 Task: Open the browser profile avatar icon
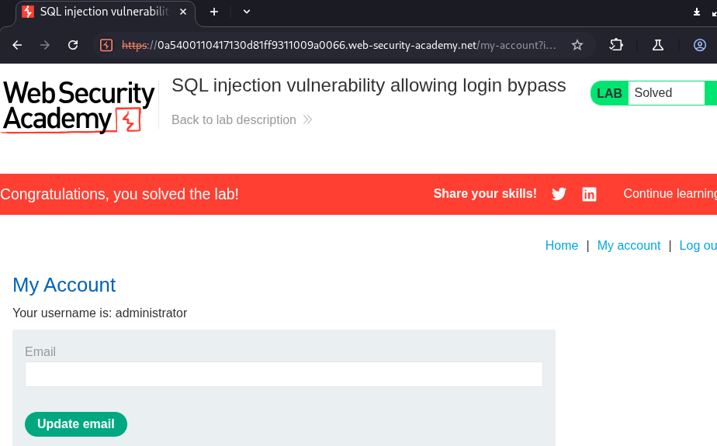click(x=700, y=45)
